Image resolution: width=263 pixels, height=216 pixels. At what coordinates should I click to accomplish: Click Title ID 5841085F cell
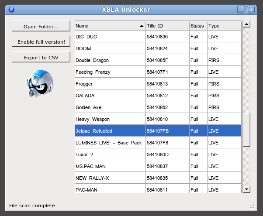point(167,60)
